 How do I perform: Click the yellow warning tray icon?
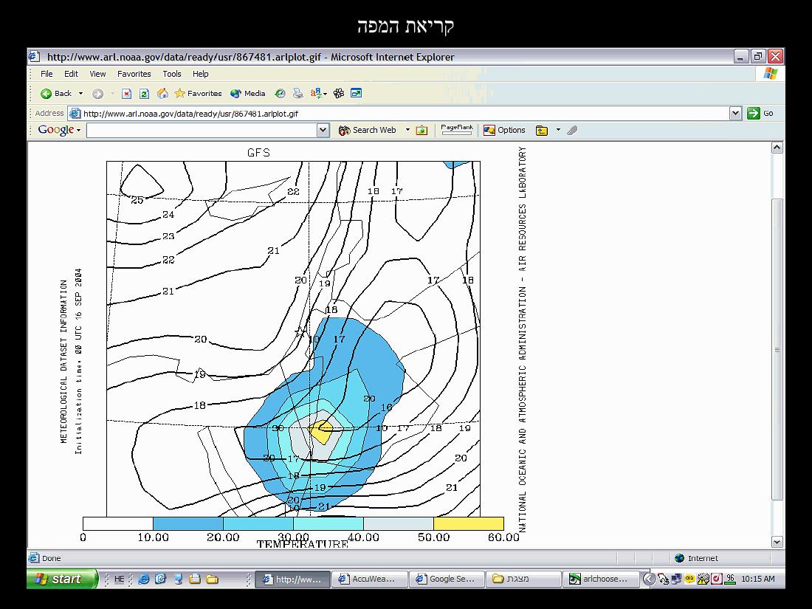click(703, 579)
